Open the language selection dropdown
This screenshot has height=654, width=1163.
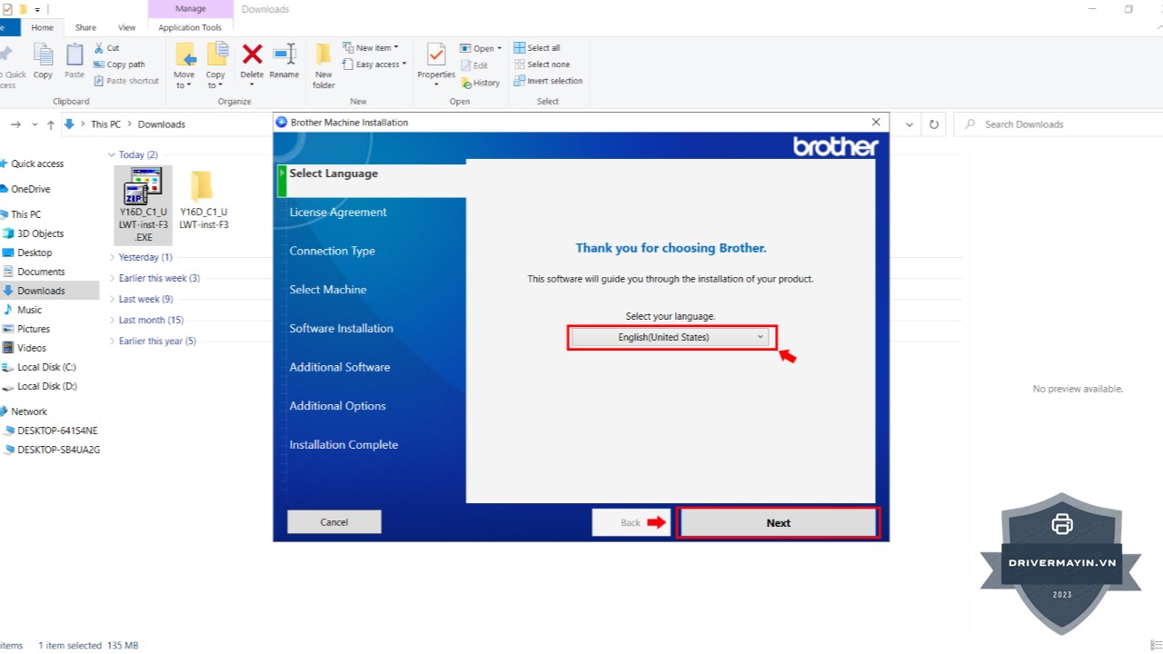[671, 337]
